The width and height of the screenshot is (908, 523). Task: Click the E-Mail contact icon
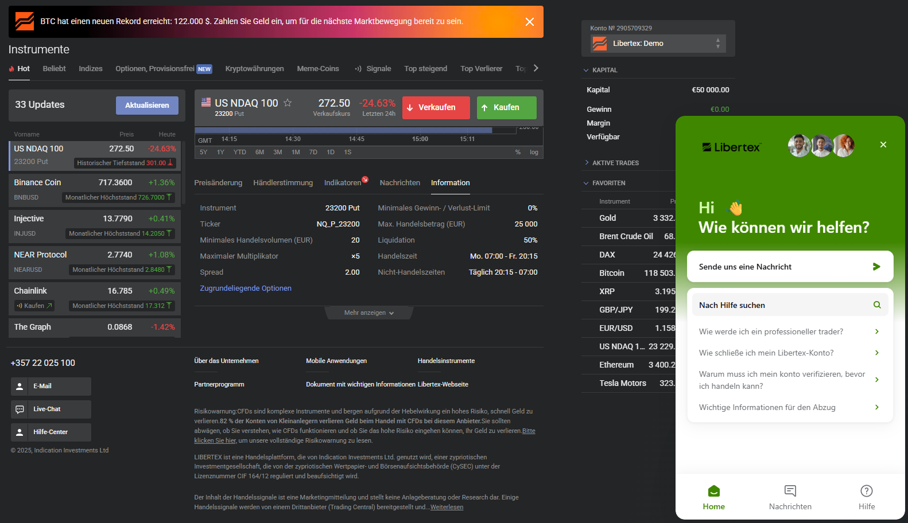click(20, 387)
